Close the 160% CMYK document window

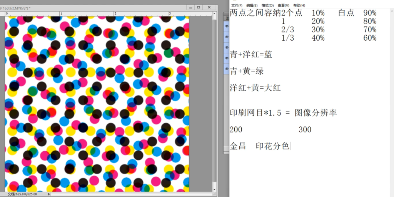[x=209, y=7]
